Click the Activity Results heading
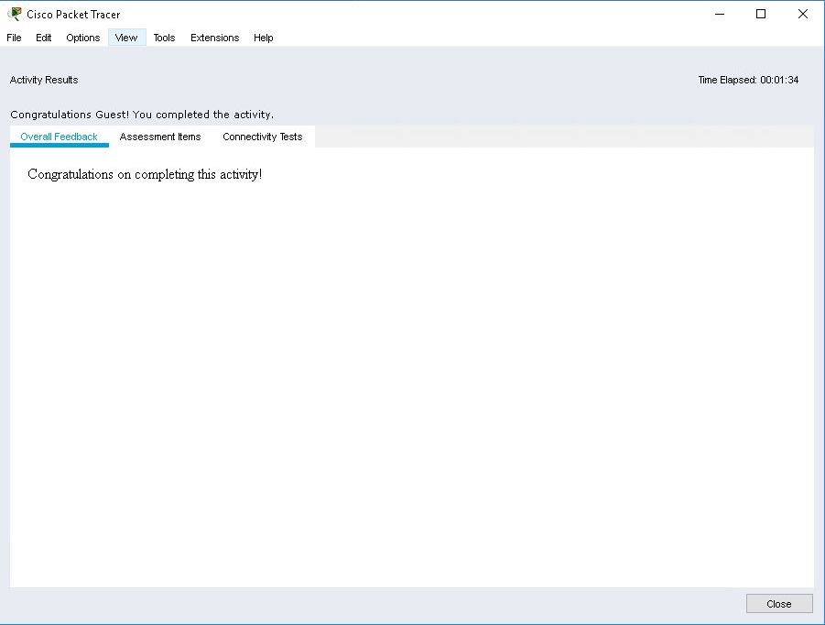The height and width of the screenshot is (625, 825). 44,80
